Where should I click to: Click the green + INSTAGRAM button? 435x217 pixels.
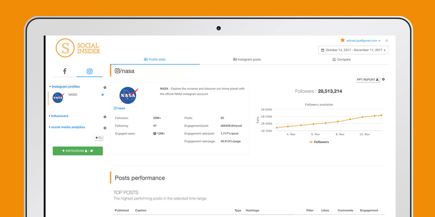78,151
